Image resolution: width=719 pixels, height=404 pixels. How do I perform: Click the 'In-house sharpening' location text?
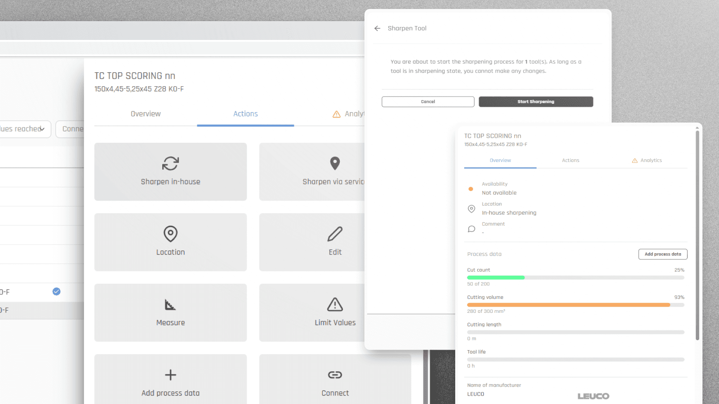509,213
